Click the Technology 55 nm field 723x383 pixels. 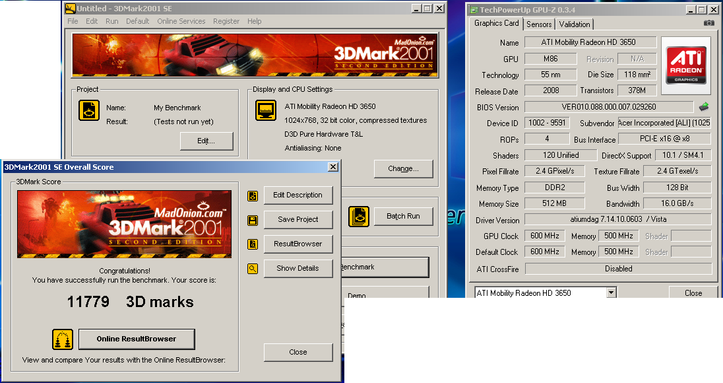click(551, 75)
